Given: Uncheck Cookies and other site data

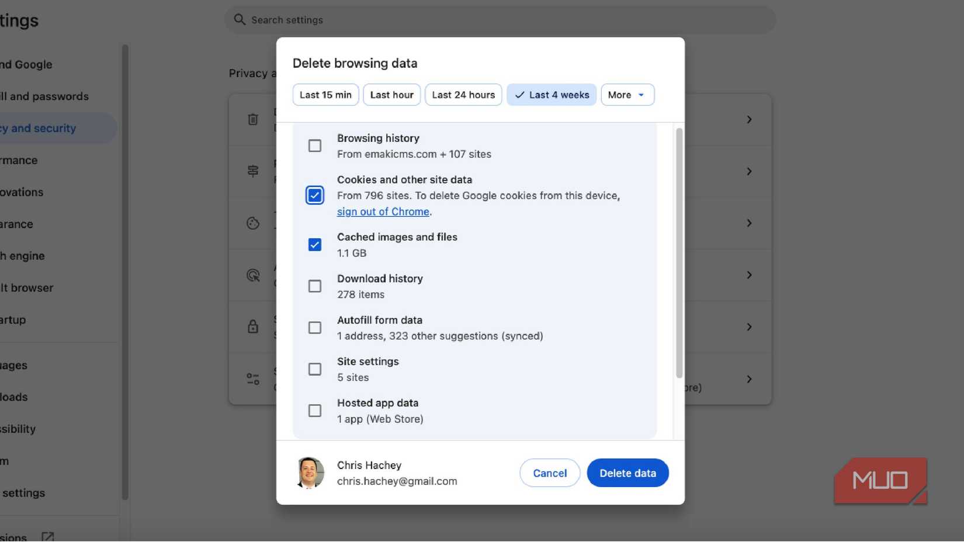Looking at the screenshot, I should point(315,195).
